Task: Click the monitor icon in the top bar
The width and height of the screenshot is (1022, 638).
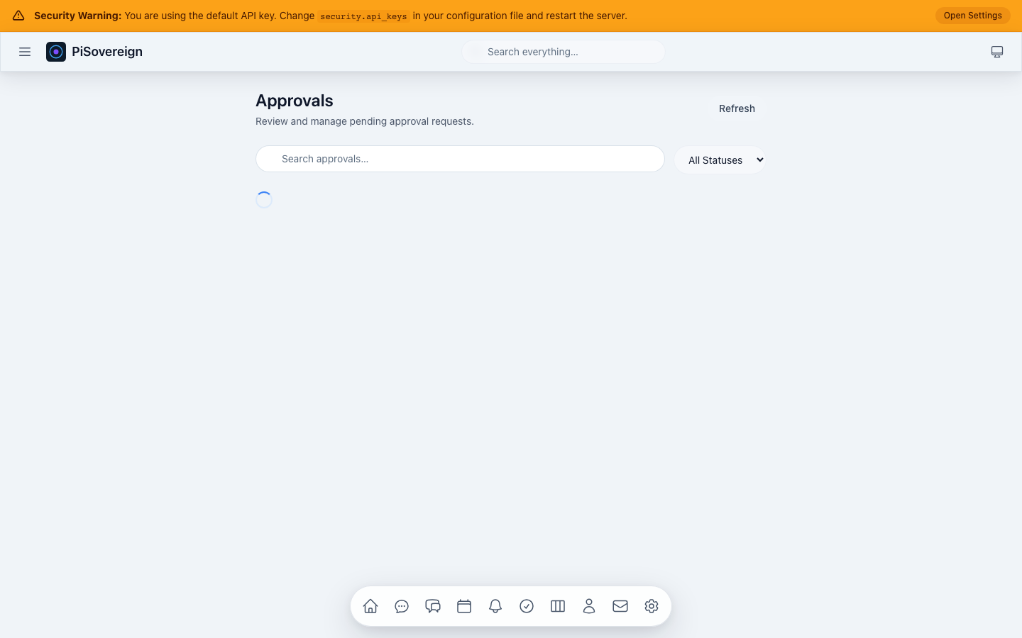Action: [x=997, y=52]
